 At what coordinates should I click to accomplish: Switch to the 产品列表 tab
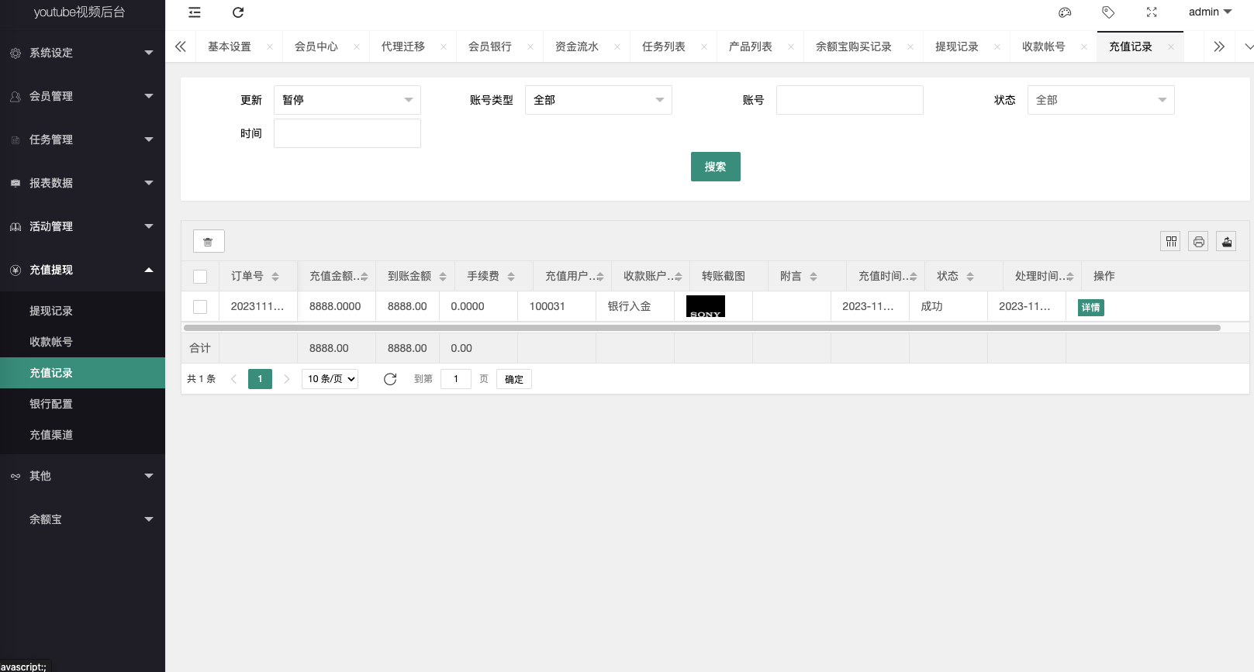pyautogui.click(x=751, y=47)
